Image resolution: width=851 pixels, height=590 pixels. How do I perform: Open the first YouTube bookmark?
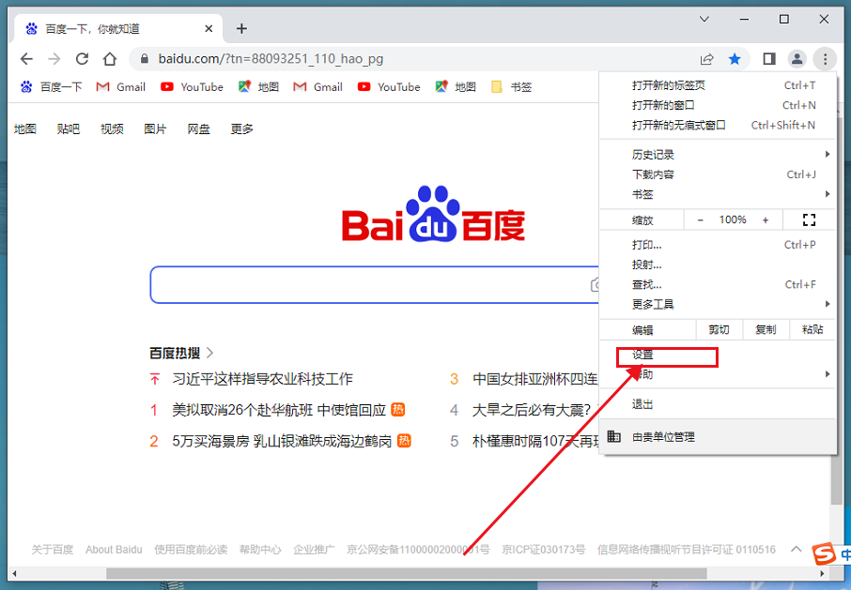[192, 86]
